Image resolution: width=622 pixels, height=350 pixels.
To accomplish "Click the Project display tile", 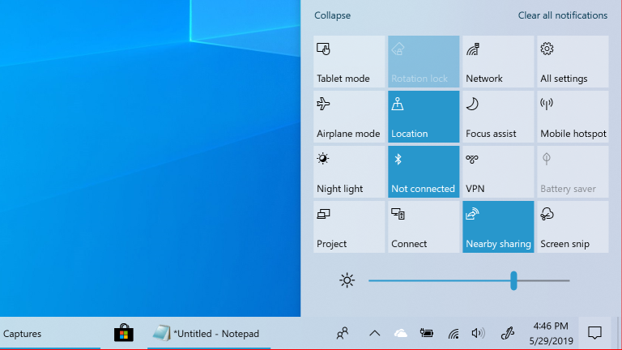I will tap(349, 227).
